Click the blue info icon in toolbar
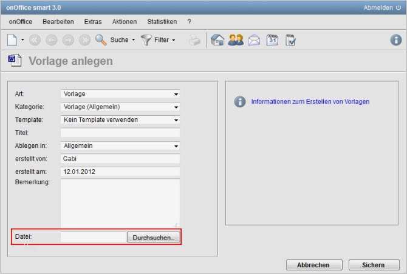407x274 pixels. coord(396,40)
